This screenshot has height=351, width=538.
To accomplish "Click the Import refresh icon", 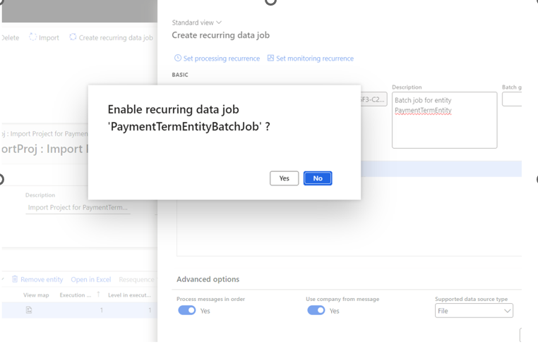I will click(x=33, y=37).
